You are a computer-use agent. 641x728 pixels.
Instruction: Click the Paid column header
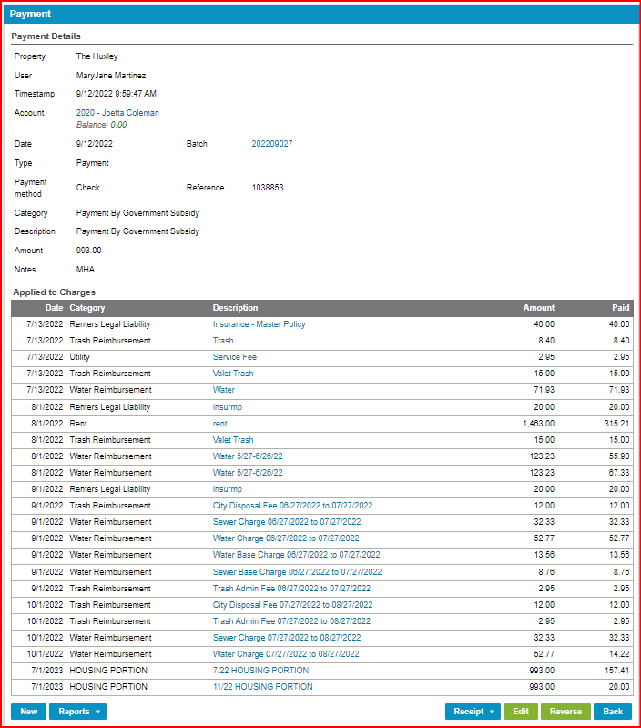tap(621, 308)
